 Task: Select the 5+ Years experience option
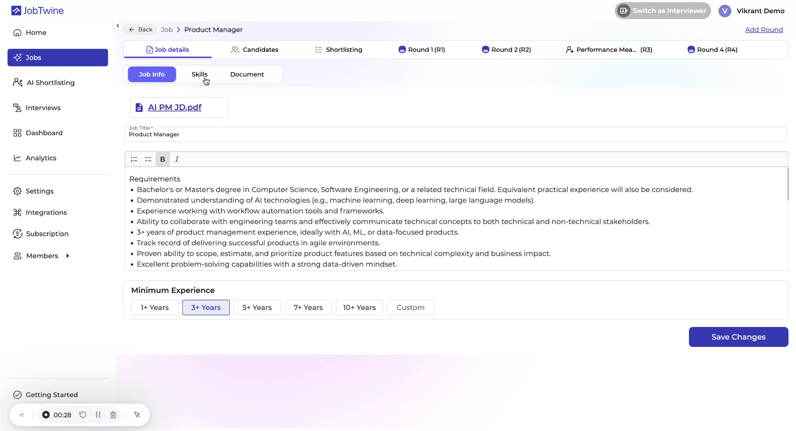pyautogui.click(x=257, y=308)
